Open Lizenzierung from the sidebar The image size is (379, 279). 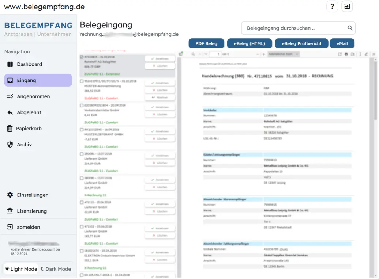38,211
